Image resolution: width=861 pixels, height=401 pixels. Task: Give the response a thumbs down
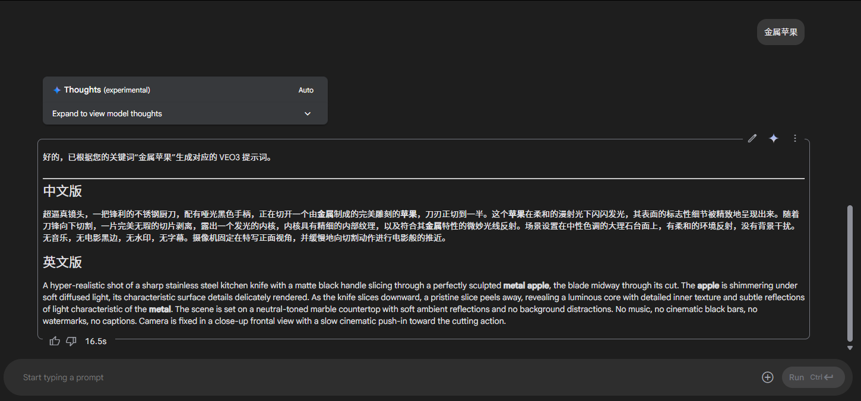71,341
